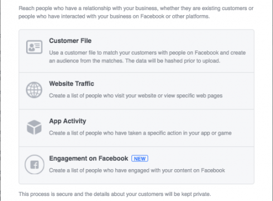Click 'engaged with your content' description text

(x=137, y=170)
